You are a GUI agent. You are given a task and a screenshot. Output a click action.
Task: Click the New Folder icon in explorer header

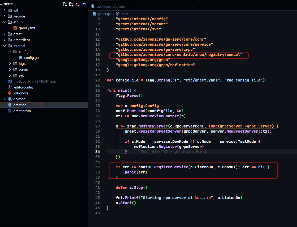coord(71,4)
